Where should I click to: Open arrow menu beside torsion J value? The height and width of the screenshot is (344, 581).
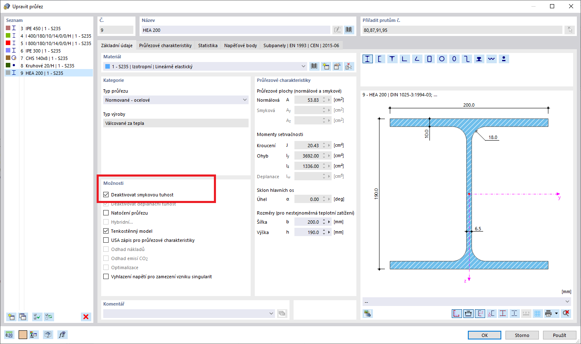[x=329, y=146]
